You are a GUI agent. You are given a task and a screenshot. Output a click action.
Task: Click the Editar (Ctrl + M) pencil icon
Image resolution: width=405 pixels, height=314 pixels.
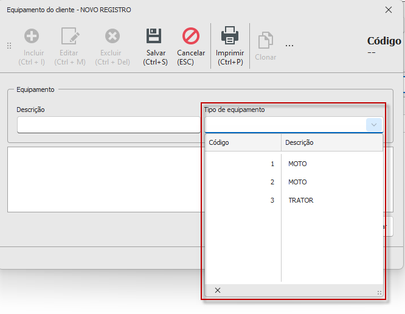70,36
